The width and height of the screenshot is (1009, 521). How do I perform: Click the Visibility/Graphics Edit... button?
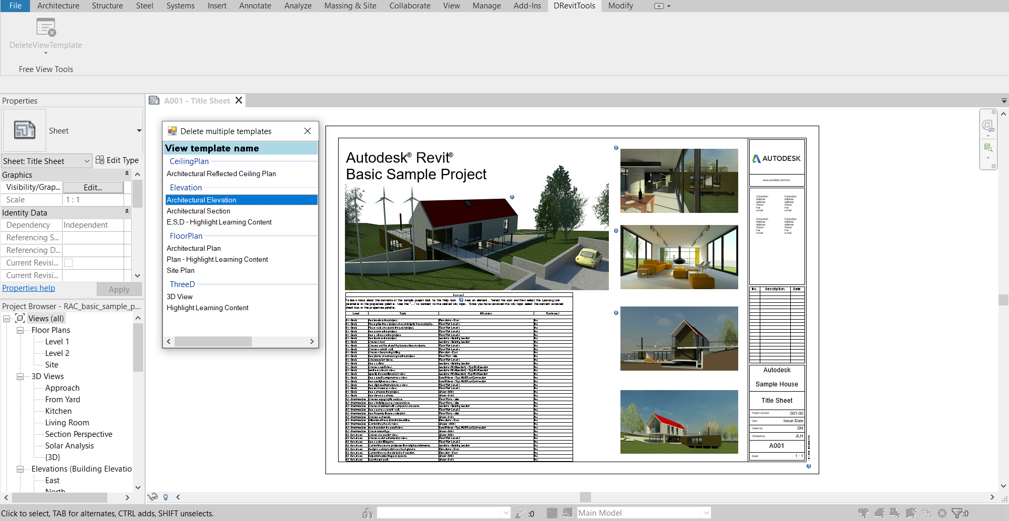[x=93, y=187]
